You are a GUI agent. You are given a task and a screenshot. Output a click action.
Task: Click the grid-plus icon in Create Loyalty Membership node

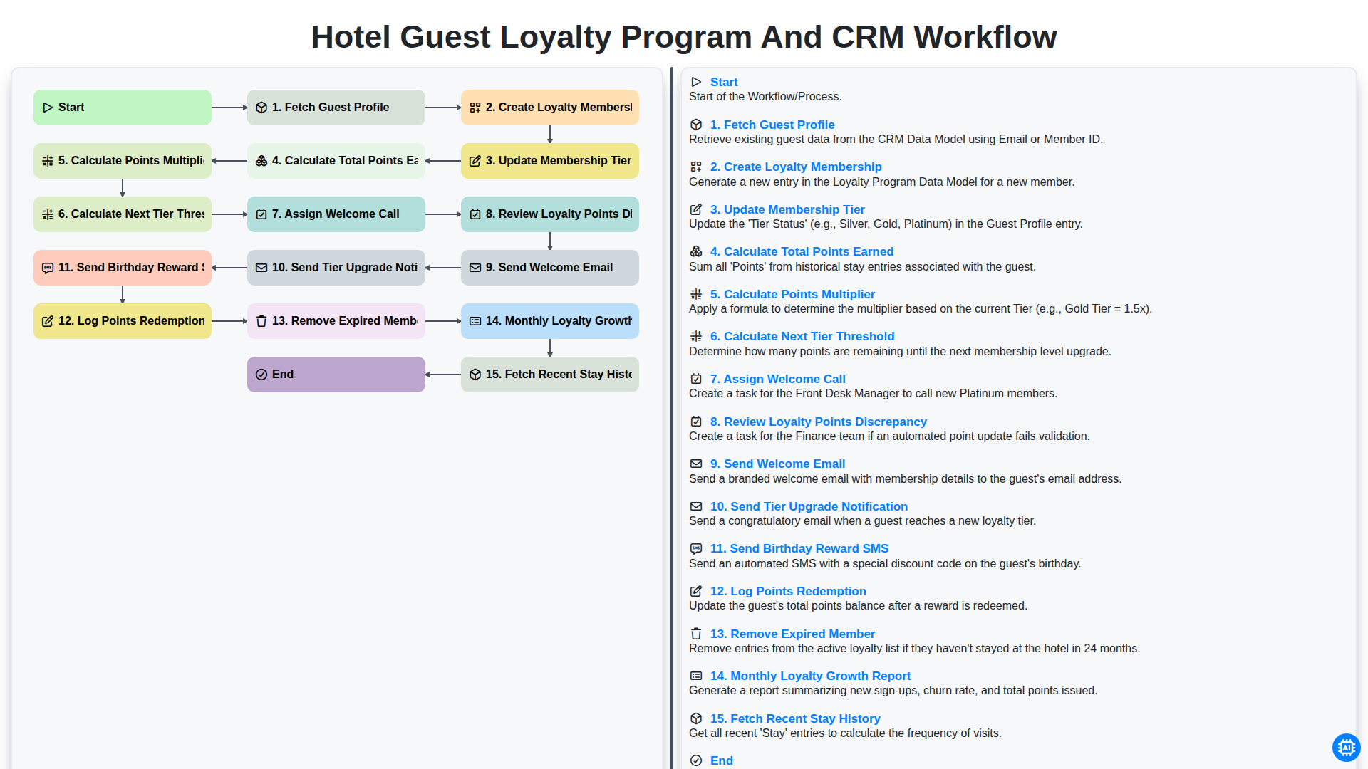click(x=475, y=108)
